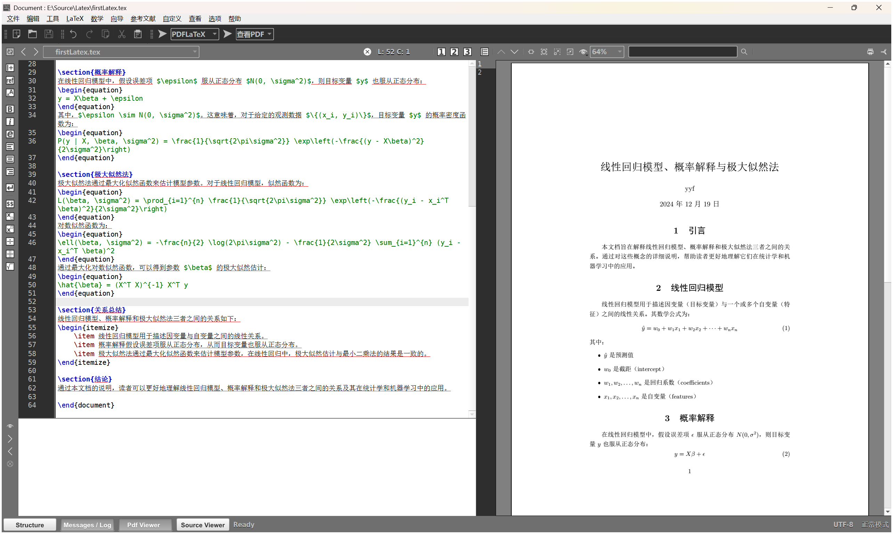Expand the PDFLaTeX compiler dropdown
Image resolution: width=893 pixels, height=534 pixels.
click(214, 34)
